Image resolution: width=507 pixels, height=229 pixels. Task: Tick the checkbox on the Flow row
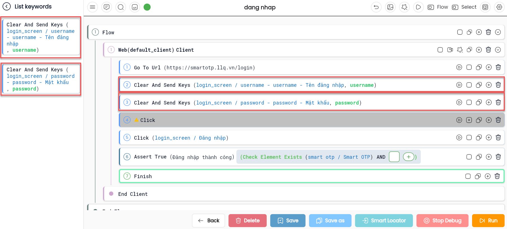tap(460, 32)
